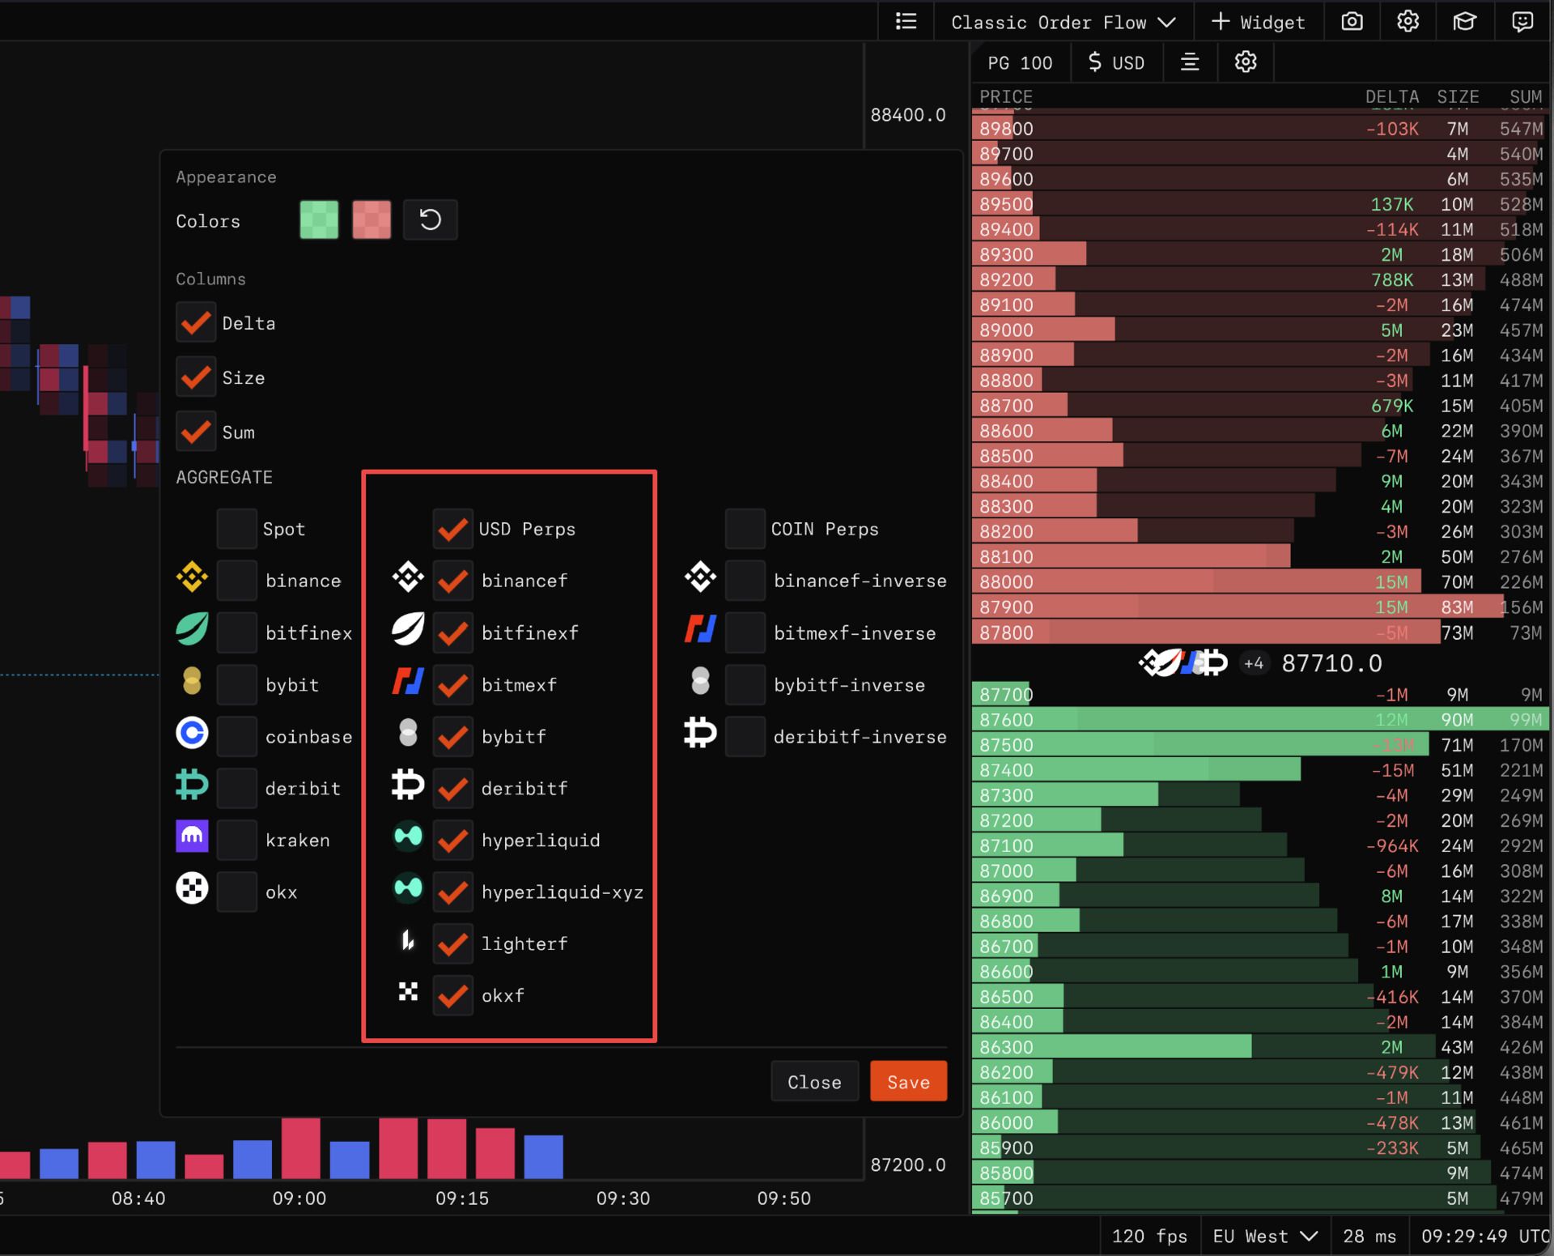Click the 88000 price row in order book
This screenshot has height=1256, width=1554.
[1006, 582]
